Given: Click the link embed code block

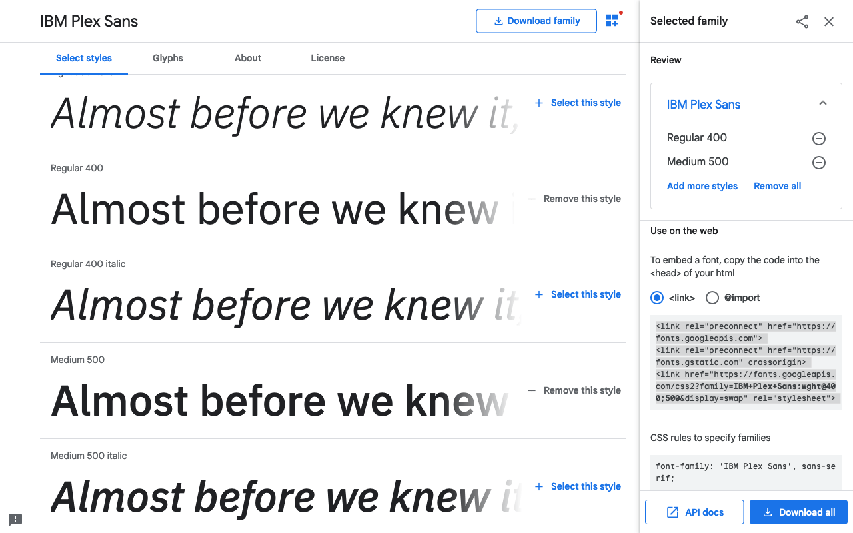Looking at the screenshot, I should coord(746,362).
